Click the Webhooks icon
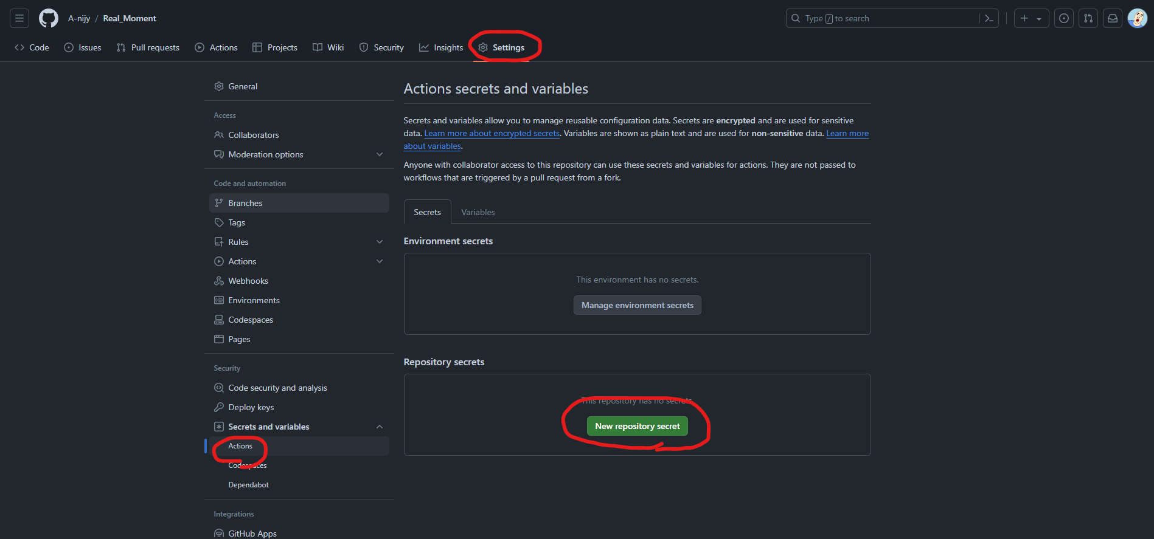1154x539 pixels. pos(219,281)
